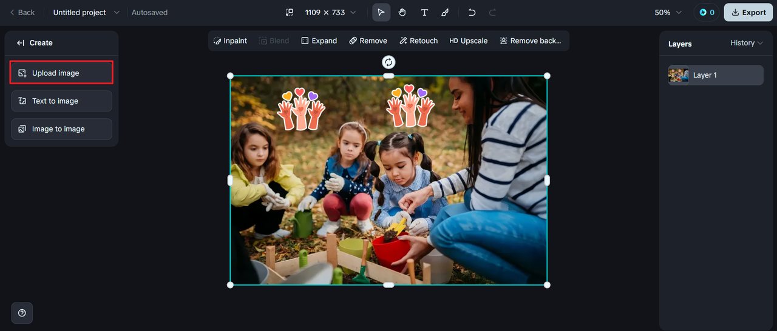Viewport: 777px width, 331px height.
Task: Open the 50% zoom level dropdown
Action: tap(668, 12)
